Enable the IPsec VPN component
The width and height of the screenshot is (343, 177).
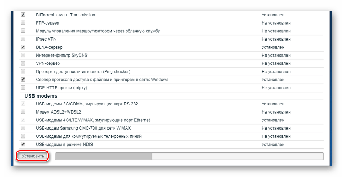click(23, 39)
